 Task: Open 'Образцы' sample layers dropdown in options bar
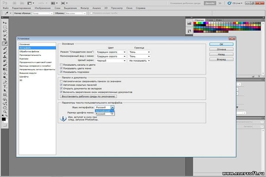[76, 13]
